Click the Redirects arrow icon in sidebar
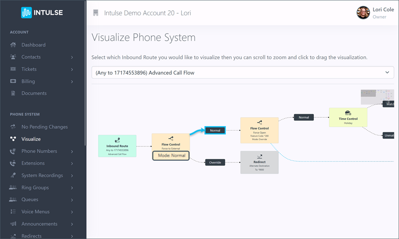The width and height of the screenshot is (399, 239). [13, 236]
